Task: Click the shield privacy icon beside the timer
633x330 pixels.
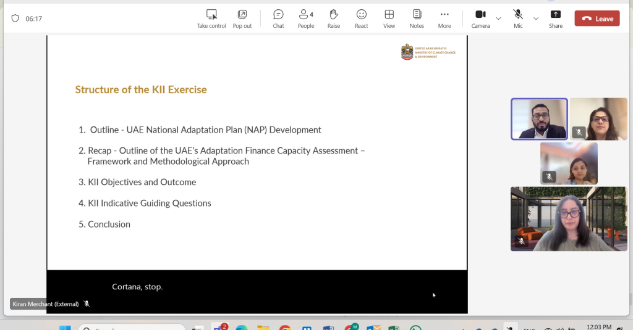Action: 15,19
